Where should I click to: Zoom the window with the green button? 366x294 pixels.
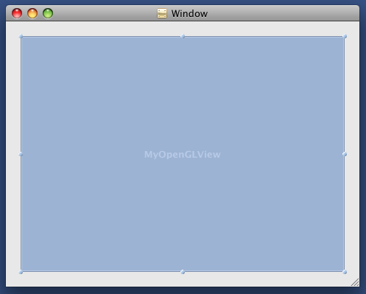point(48,13)
